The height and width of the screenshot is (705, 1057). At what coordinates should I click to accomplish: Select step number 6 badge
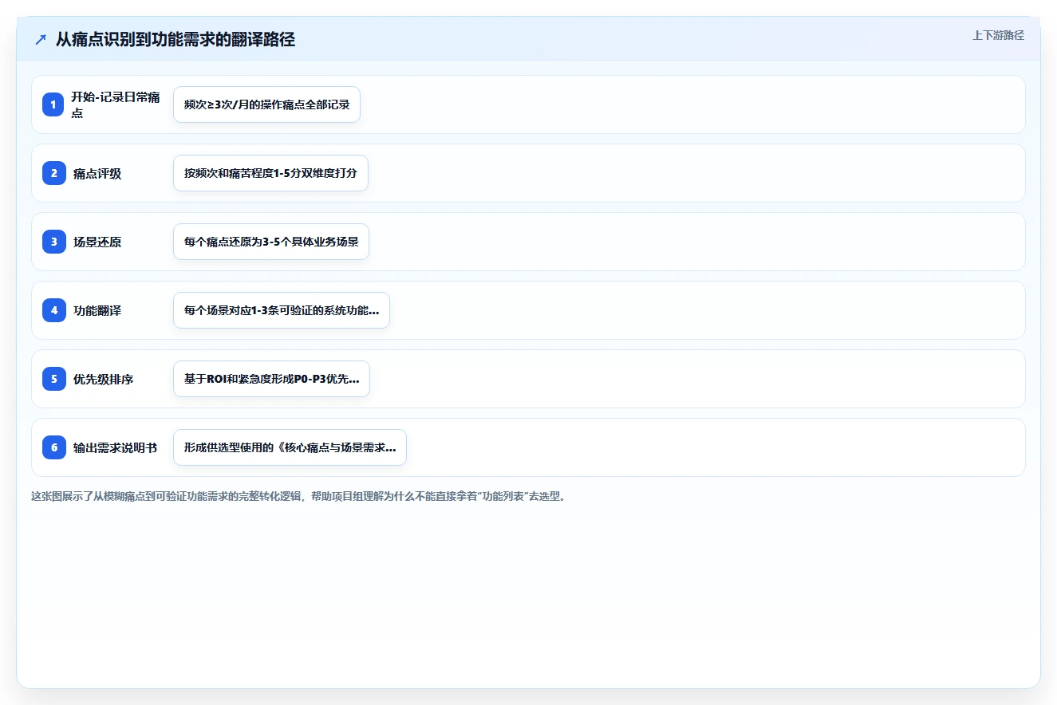pyautogui.click(x=53, y=447)
